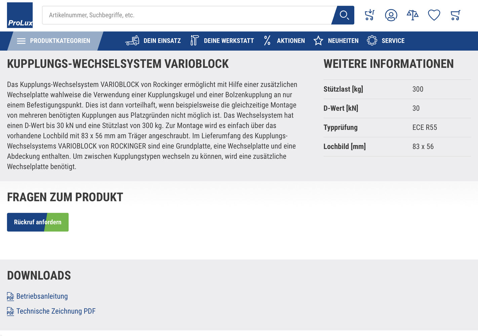
Task: Click the Lochbild [mm] label
Action: [345, 146]
